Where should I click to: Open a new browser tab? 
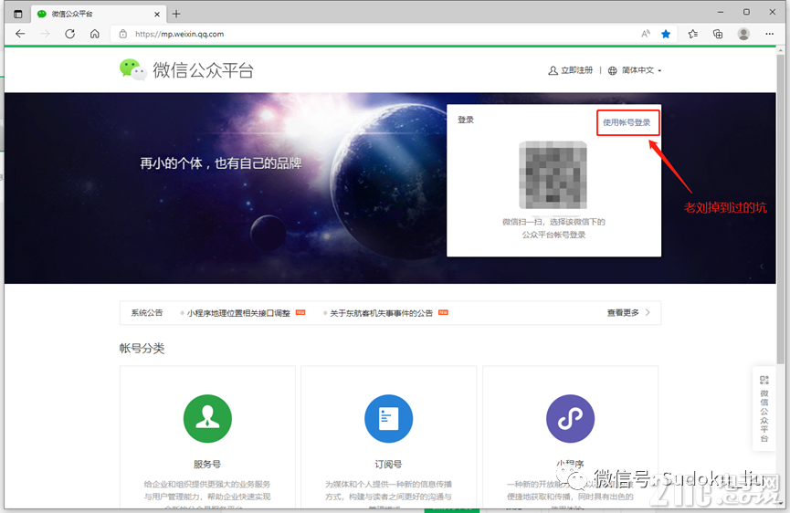point(176,14)
